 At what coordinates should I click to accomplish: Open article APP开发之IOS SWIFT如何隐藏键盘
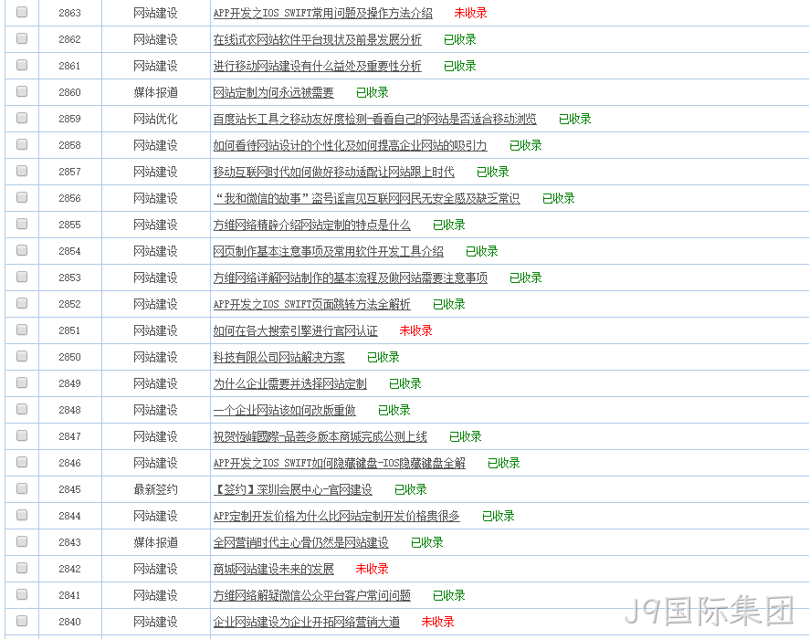tap(339, 463)
